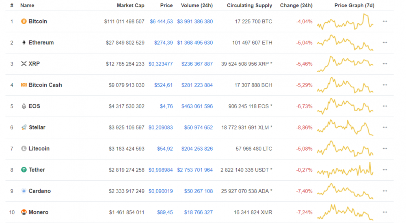Click the Bitcoin Cash logo icon
The height and width of the screenshot is (223, 406).
click(24, 85)
